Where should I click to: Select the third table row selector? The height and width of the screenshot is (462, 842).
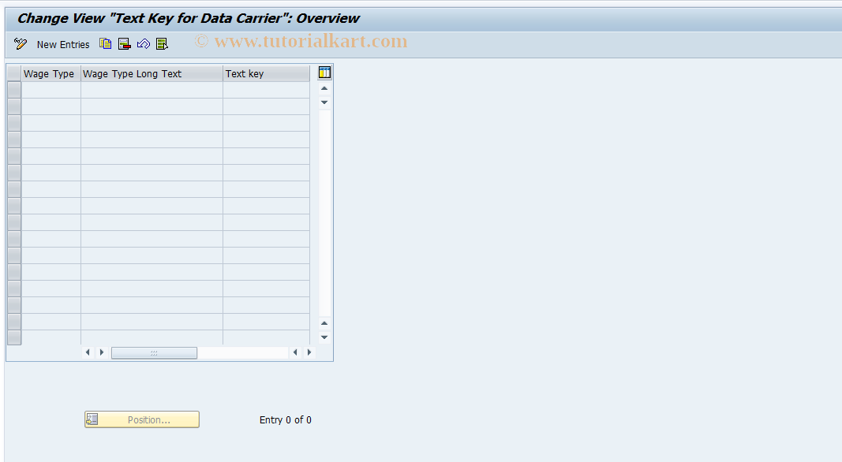(14, 124)
